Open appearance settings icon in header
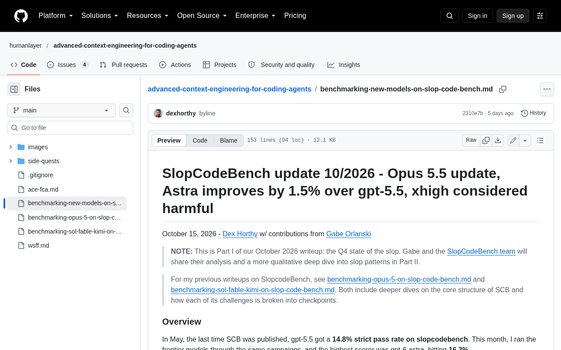The image size is (561, 350). pos(540,16)
